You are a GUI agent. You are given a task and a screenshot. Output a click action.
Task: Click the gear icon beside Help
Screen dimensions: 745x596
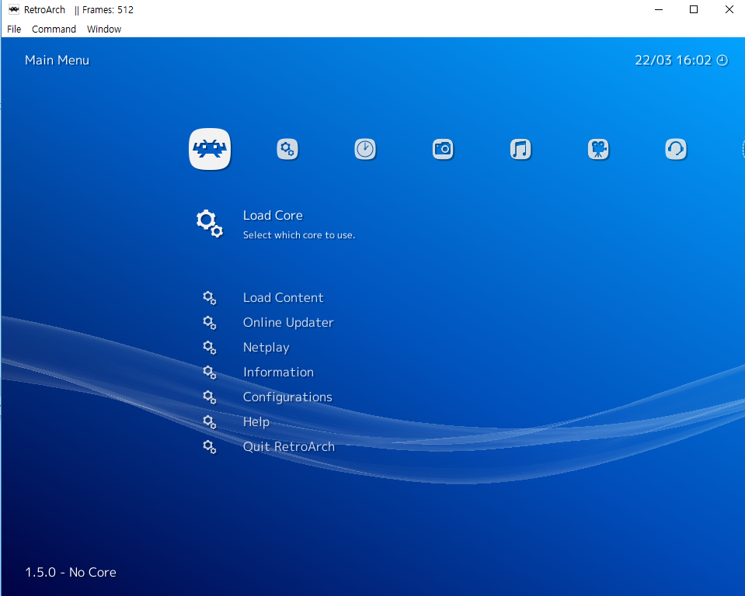click(210, 422)
